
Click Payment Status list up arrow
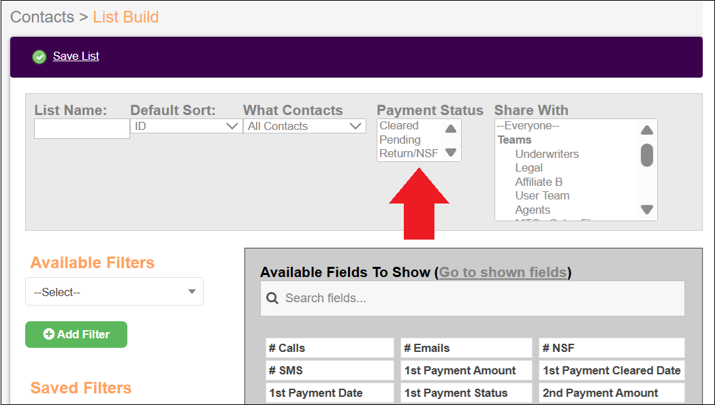tap(451, 129)
